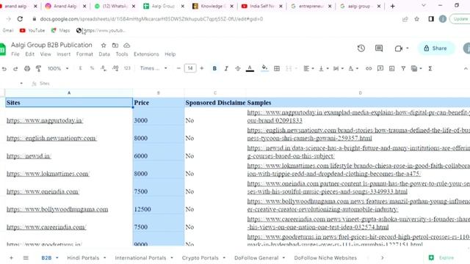Screen dimensions: 470x264
Task: Open nagpurtoday.in site link
Action: click(45, 120)
